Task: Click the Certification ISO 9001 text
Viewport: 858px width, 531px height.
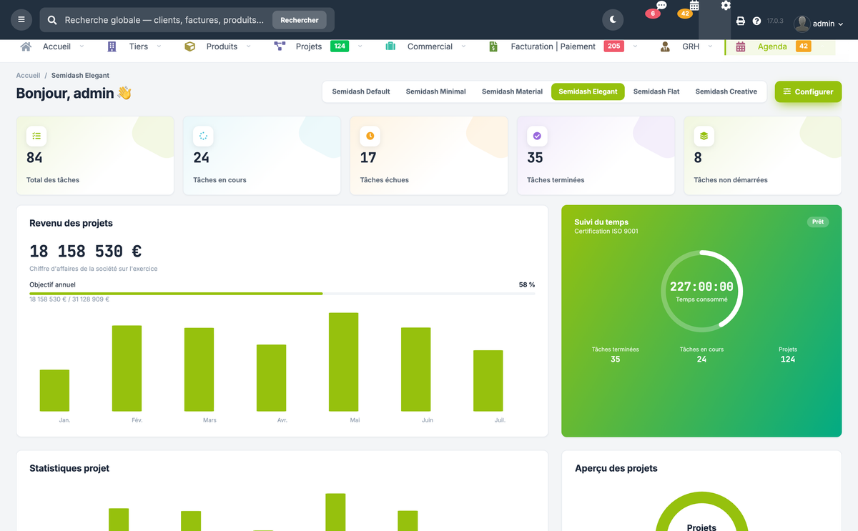Action: point(606,232)
